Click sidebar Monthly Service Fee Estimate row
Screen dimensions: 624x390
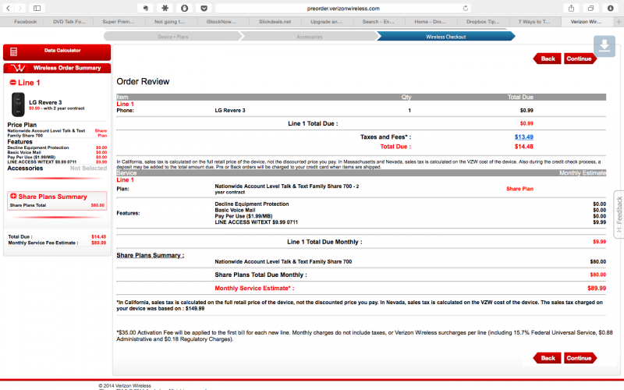(57, 243)
